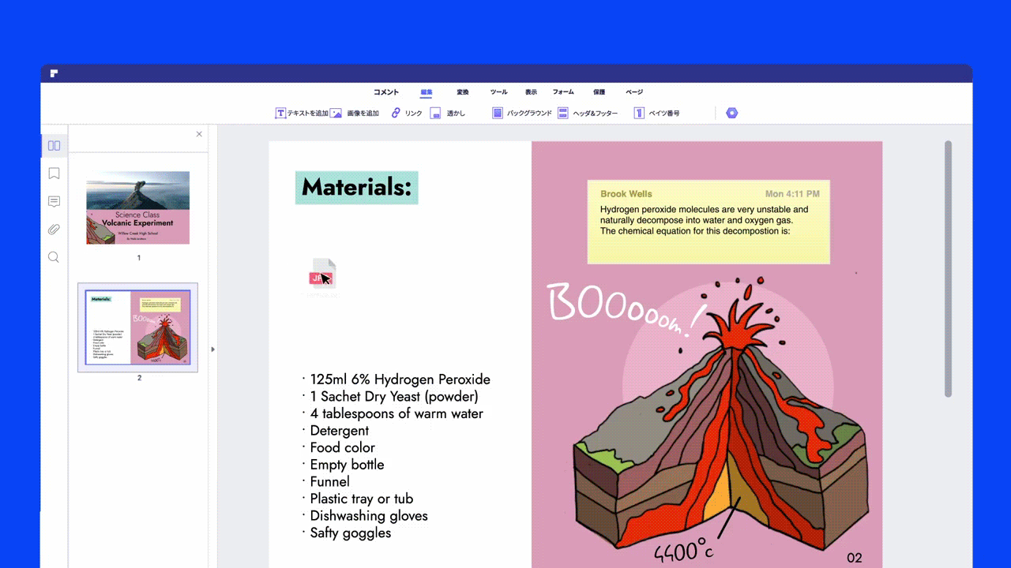Image resolution: width=1011 pixels, height=568 pixels.
Task: Close the thumbnail panel with X
Action: (x=199, y=134)
